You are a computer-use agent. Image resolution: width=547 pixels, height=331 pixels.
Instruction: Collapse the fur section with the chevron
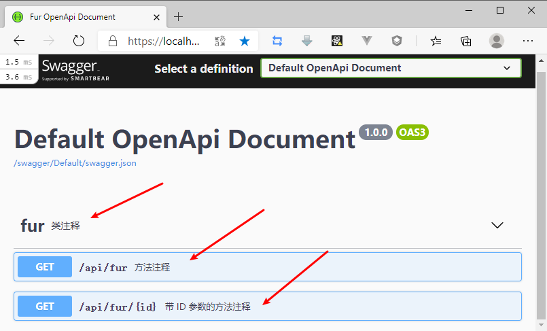coord(497,225)
